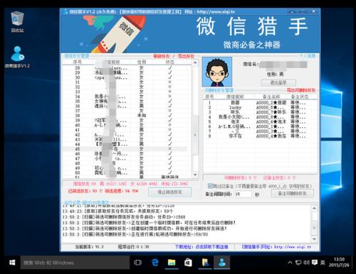Sort deletable list by 备注状态 column header
The height and width of the screenshot is (274, 356).
point(300,97)
